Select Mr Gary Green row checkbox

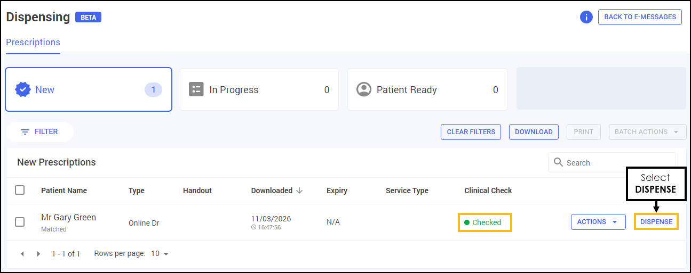pos(20,222)
